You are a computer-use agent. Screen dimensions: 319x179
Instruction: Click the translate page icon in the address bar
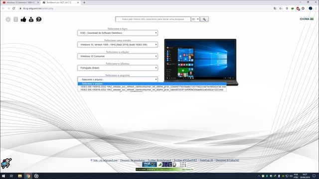(275, 8)
